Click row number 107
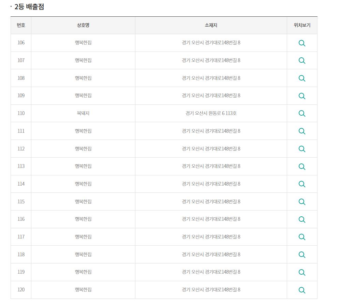 click(x=21, y=60)
